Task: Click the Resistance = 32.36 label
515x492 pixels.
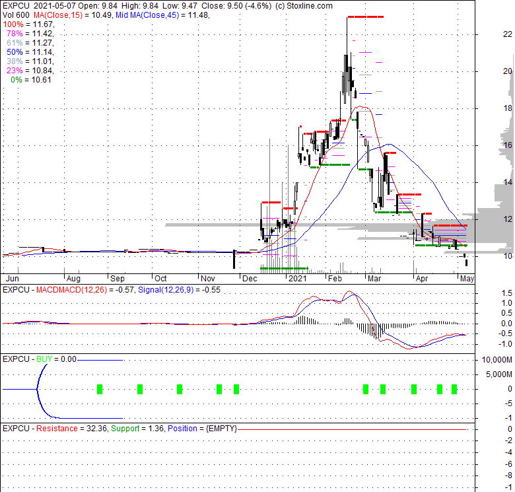Action: coord(72,429)
